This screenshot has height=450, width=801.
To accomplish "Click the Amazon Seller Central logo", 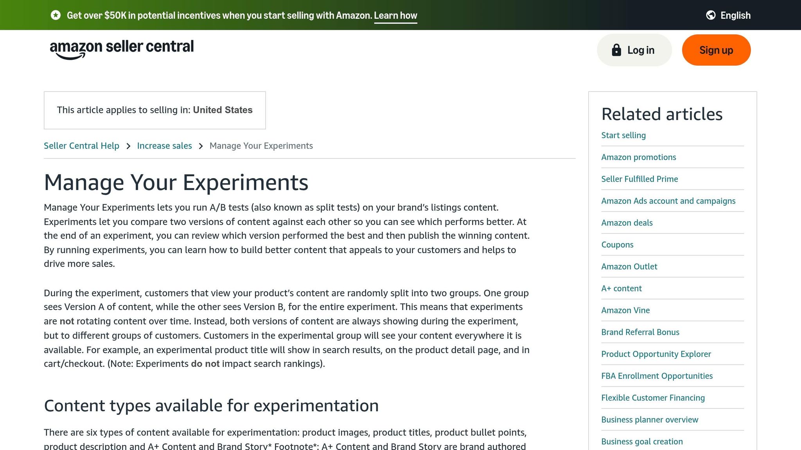I will pyautogui.click(x=121, y=50).
